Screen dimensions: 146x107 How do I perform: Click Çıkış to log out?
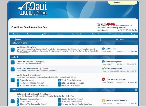(x=133, y=34)
